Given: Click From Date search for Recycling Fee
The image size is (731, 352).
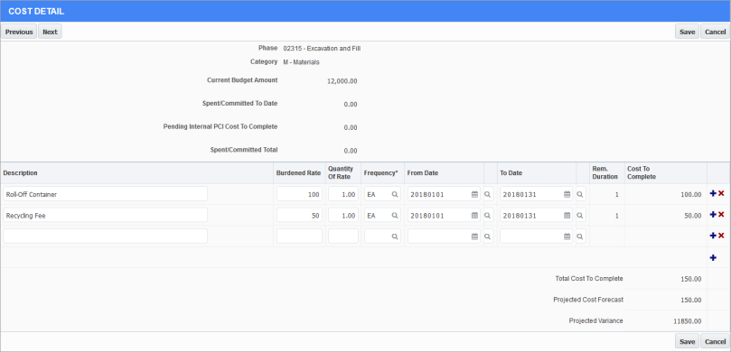Looking at the screenshot, I should (488, 216).
